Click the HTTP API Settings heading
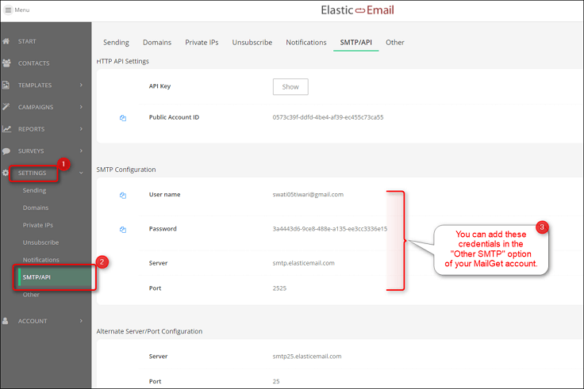The width and height of the screenshot is (584, 389). tap(122, 61)
